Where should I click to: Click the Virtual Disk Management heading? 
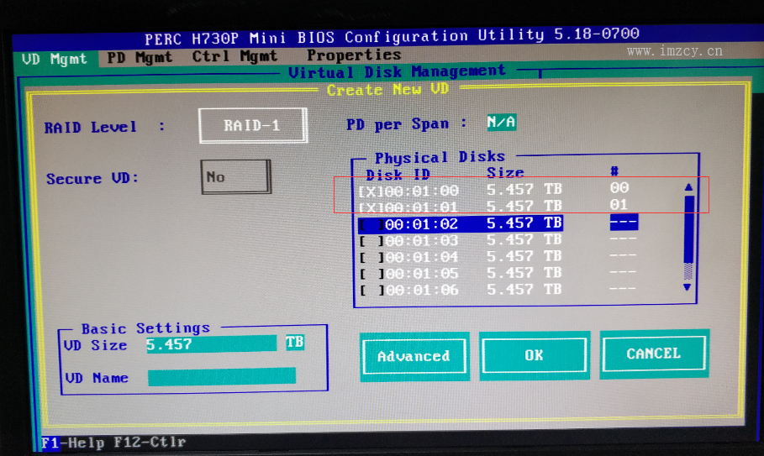point(397,72)
